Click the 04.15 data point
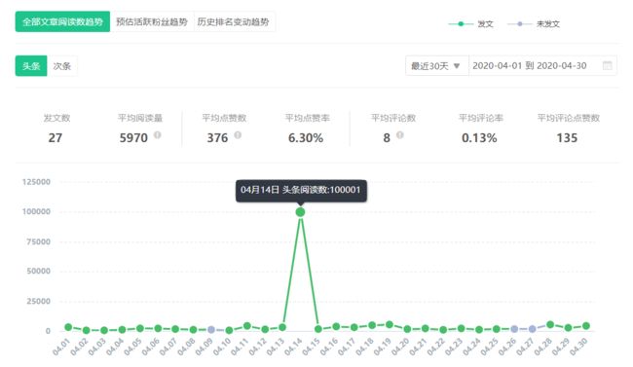Viewport: 633px width, 367px height. tap(318, 329)
